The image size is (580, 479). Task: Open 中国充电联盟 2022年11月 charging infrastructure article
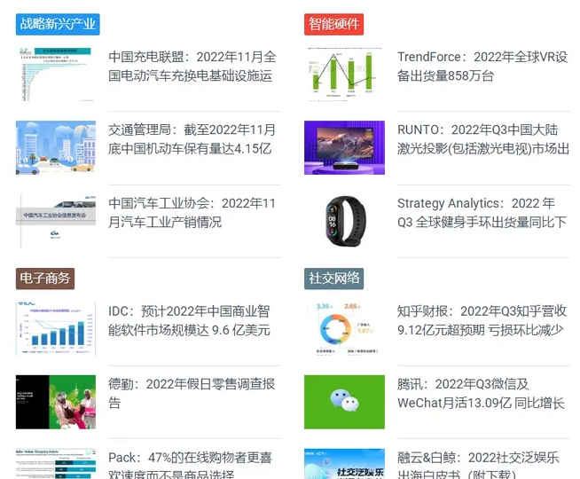192,67
